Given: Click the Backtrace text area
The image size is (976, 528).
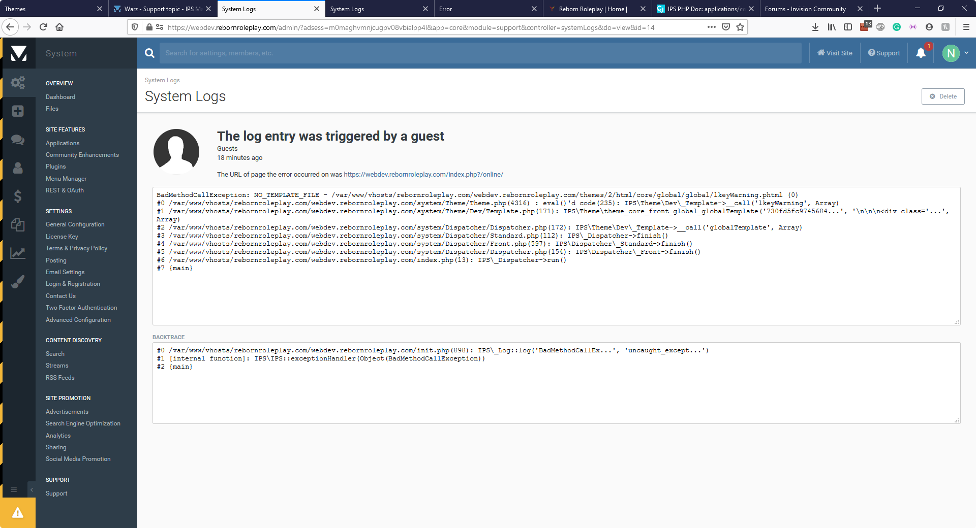Looking at the screenshot, I should tap(556, 383).
